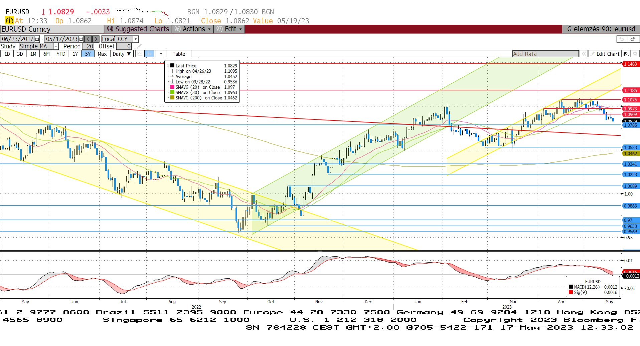The image size is (640, 346).
Task: Select the 1M range tab
Action: 33,54
